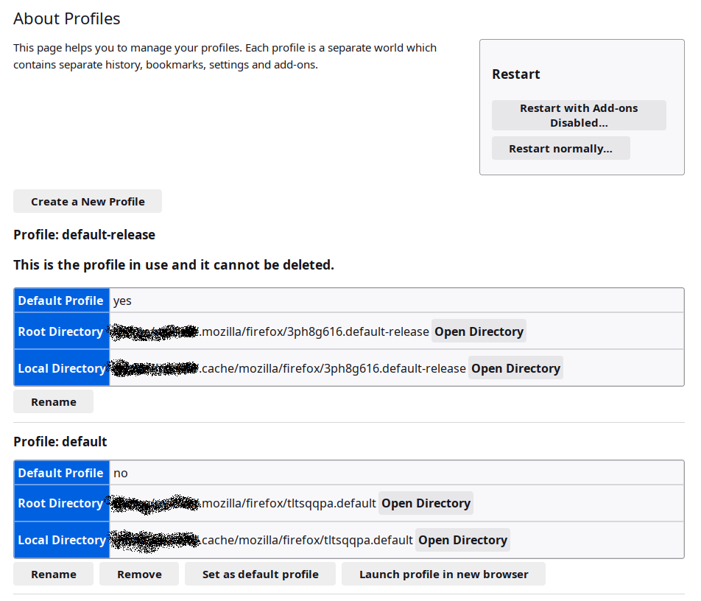
Task: Create a New Profile
Action: click(88, 202)
